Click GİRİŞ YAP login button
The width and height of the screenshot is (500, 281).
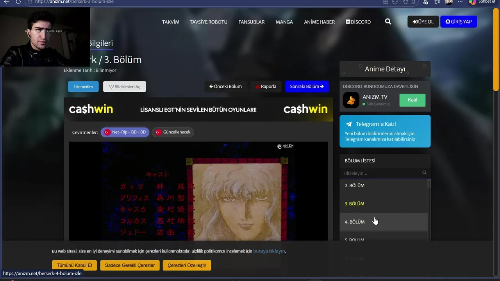coord(459,21)
